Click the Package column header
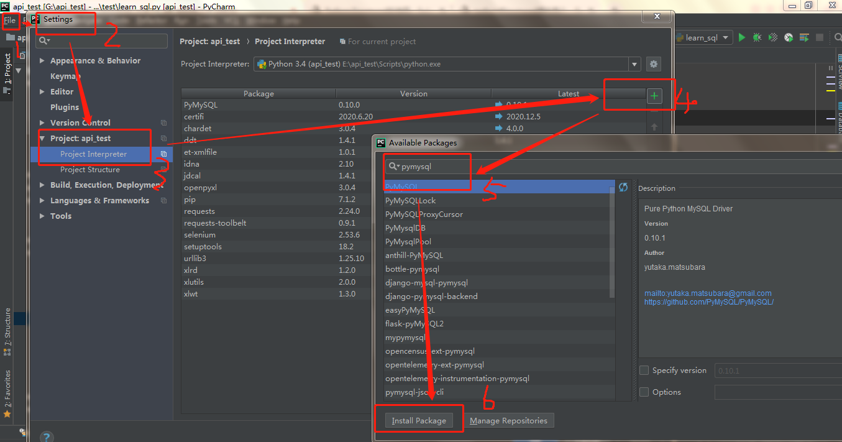842x442 pixels. [x=259, y=94]
